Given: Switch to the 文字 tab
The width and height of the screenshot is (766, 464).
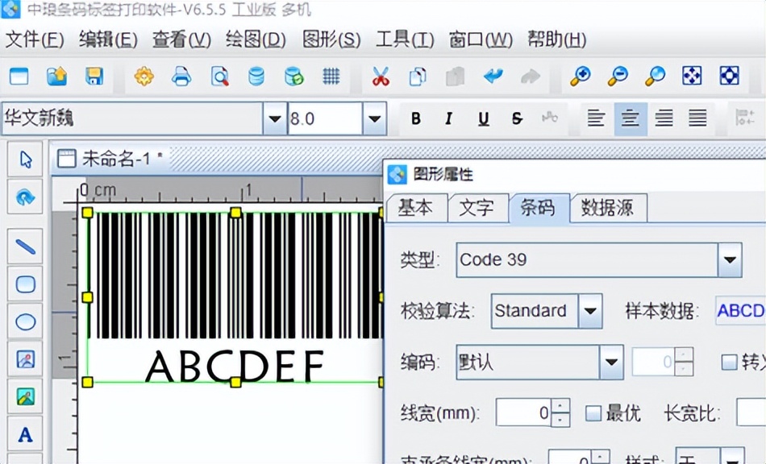Looking at the screenshot, I should click(477, 208).
